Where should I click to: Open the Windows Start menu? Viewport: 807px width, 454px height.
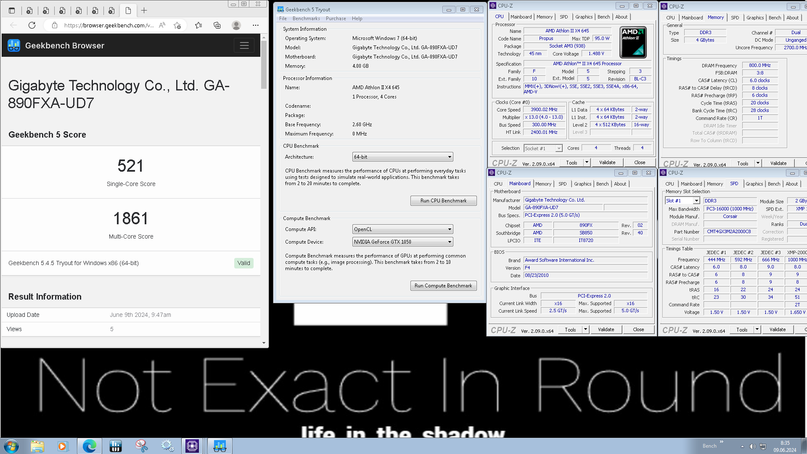11,446
